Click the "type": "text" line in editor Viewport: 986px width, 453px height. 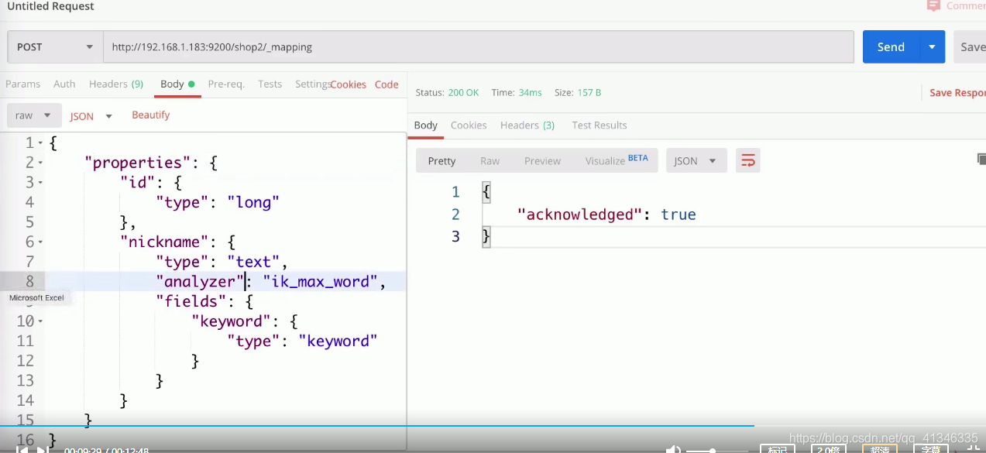click(222, 262)
